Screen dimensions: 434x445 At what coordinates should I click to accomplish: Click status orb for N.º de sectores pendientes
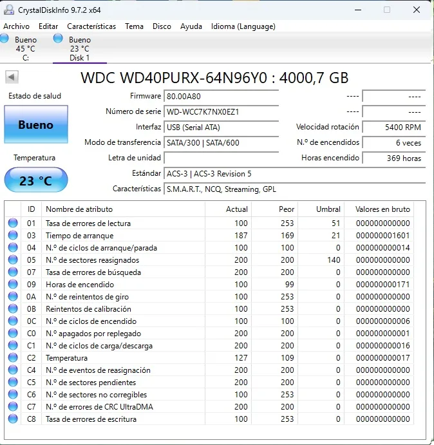(x=13, y=383)
